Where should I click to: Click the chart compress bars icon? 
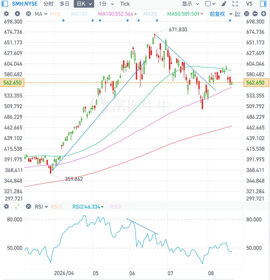point(246,14)
